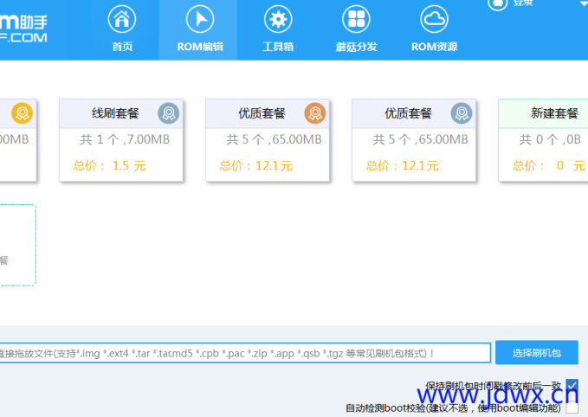The height and width of the screenshot is (417, 588).
Task: Click the dashed add-package placeholder box
Action: (x=17, y=245)
